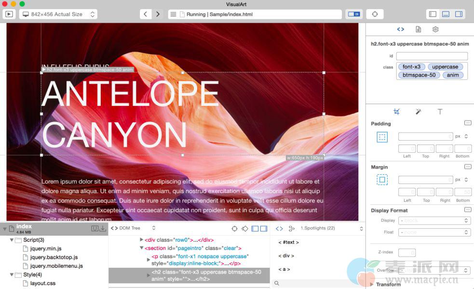Image resolution: width=474 pixels, height=289 pixels.
Task: Open the 842×456 Actual Size dropdown
Action: pyautogui.click(x=58, y=14)
